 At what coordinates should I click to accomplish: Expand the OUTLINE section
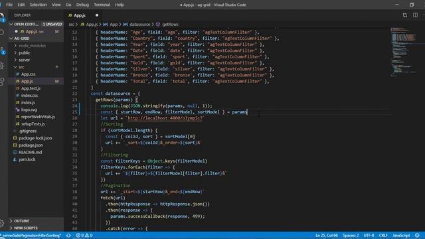click(x=11, y=221)
